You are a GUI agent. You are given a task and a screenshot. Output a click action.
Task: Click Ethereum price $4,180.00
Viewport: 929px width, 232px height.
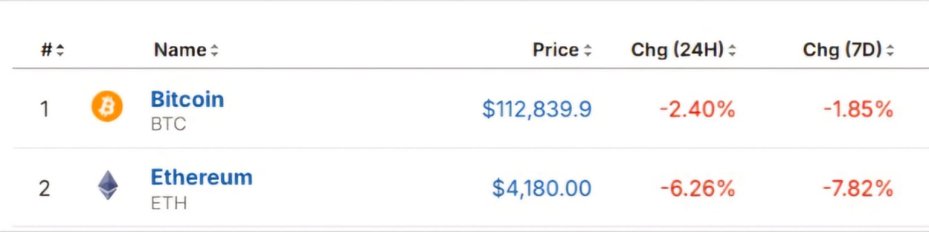click(541, 188)
